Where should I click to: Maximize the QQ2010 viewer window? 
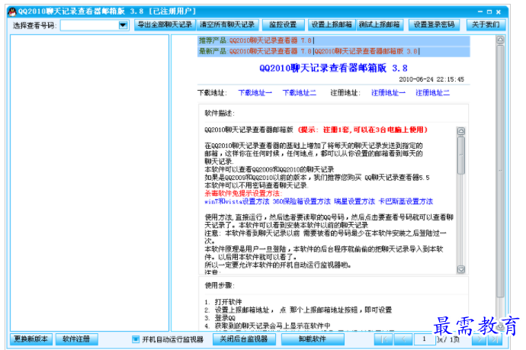[x=489, y=11]
